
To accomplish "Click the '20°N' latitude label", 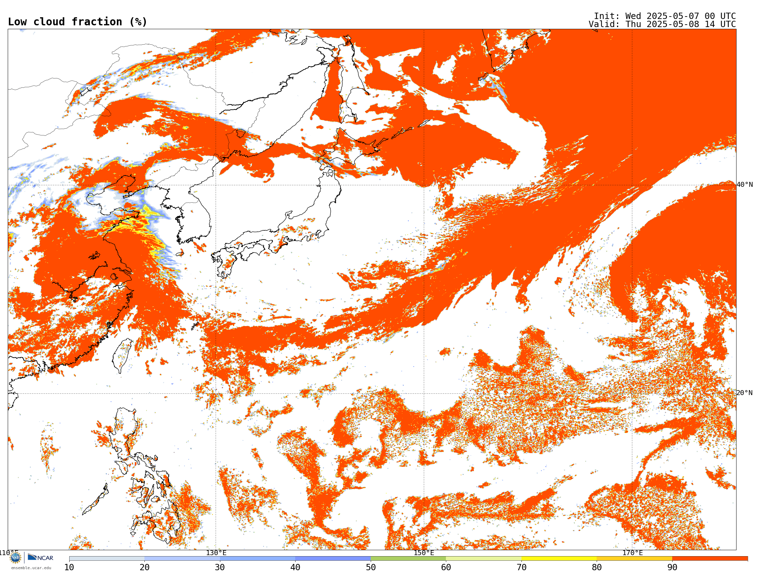I will [745, 393].
